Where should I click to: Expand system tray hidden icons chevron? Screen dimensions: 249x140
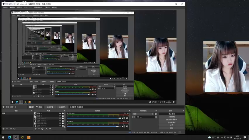pyautogui.click(x=222, y=137)
